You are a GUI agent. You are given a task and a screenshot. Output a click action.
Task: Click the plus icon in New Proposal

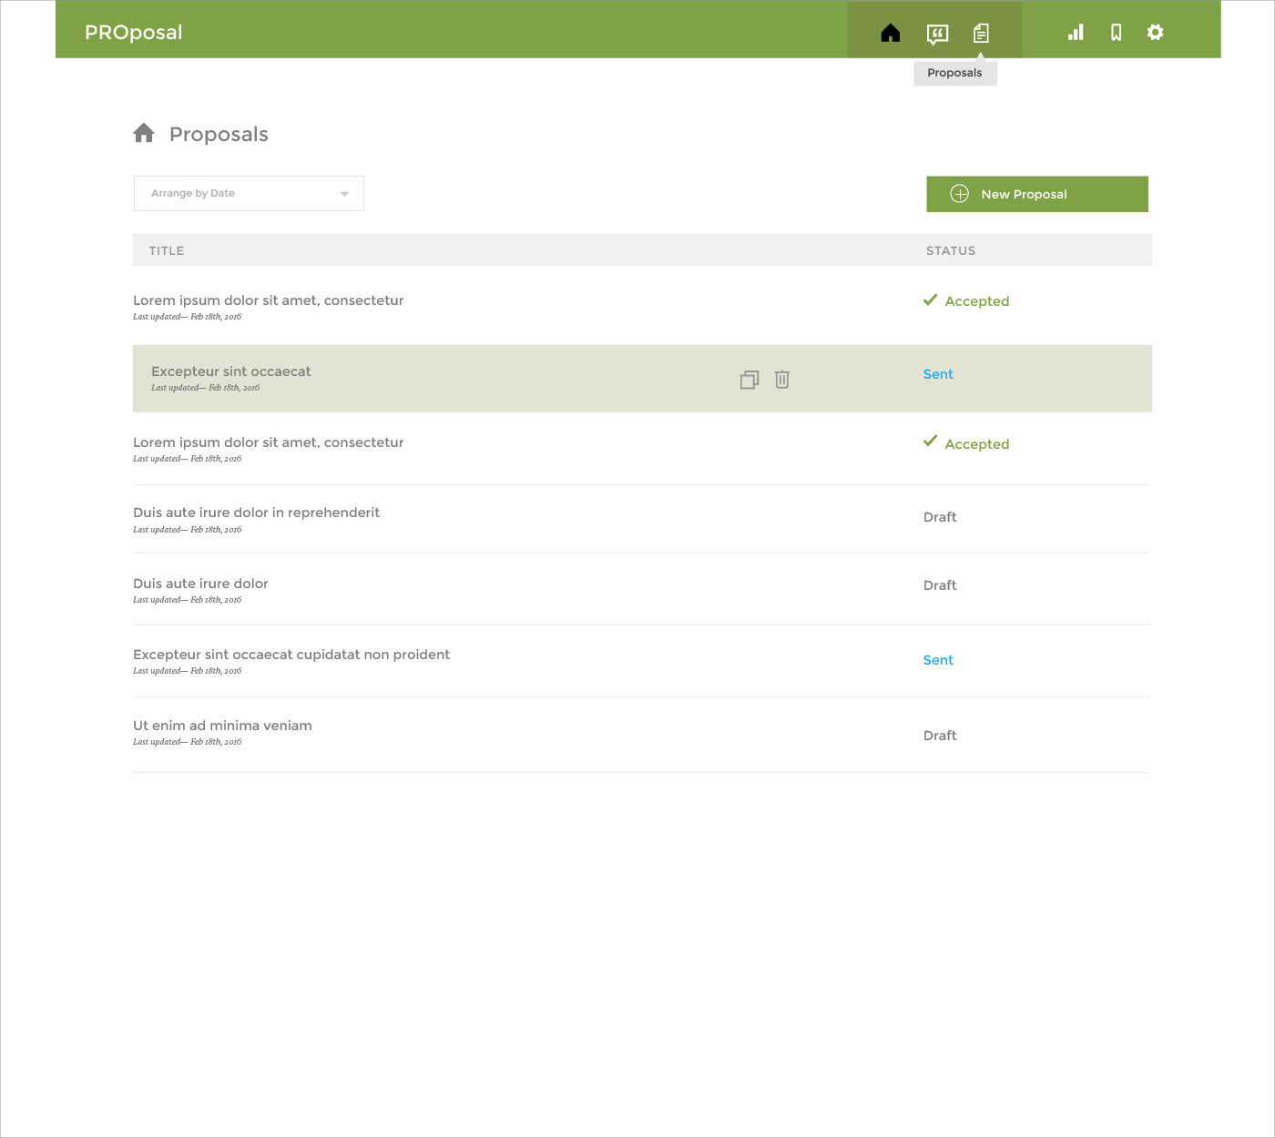pyautogui.click(x=959, y=194)
